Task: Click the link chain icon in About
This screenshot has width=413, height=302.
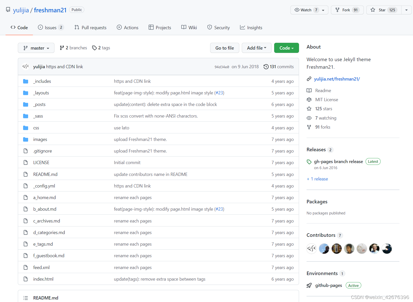Action: click(309, 79)
